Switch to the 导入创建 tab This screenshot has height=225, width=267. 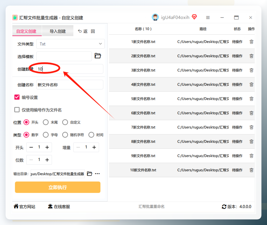click(x=58, y=31)
